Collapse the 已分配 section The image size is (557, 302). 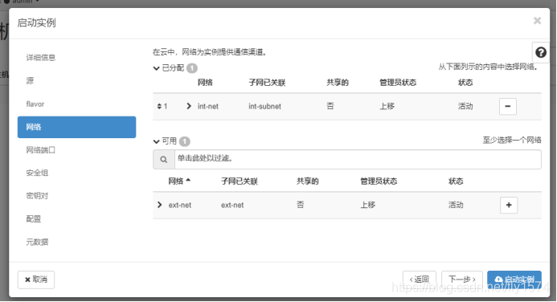click(156, 68)
